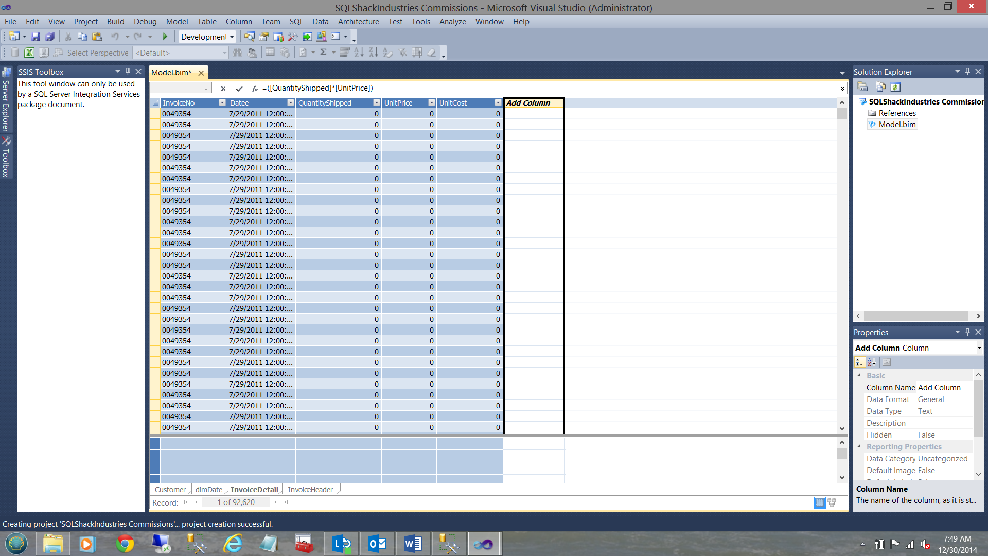Launch Google Chrome from the taskbar
Screen dimensions: 988x556
[x=125, y=544]
